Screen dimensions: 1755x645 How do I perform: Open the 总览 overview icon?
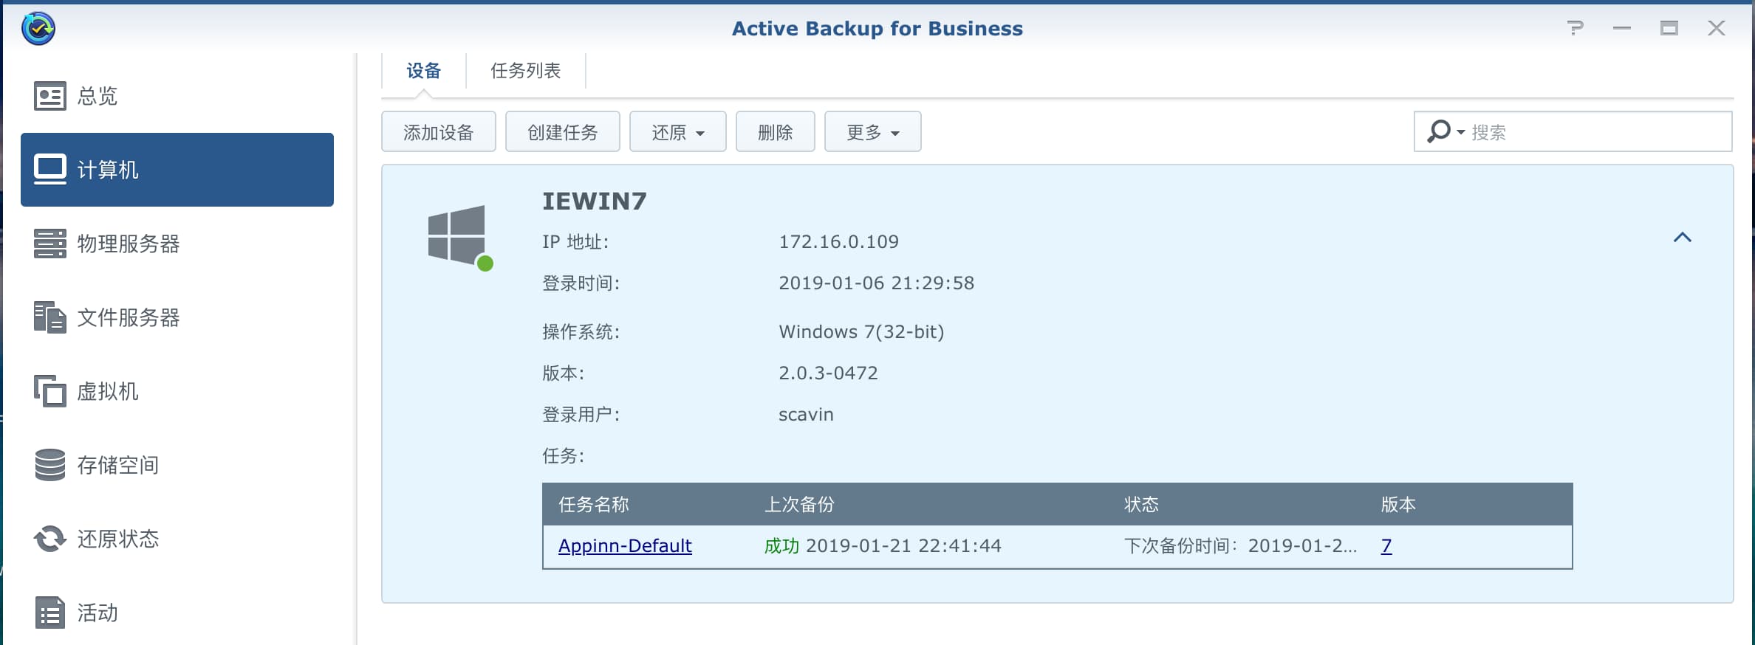tap(49, 96)
